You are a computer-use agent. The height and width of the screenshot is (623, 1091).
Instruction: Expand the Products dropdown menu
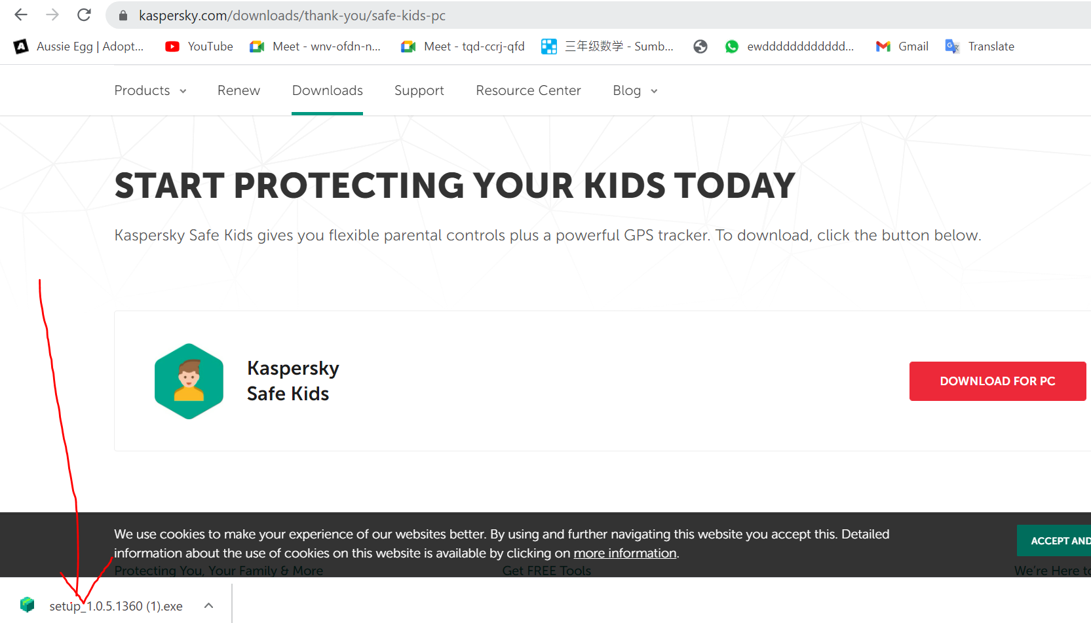click(150, 90)
